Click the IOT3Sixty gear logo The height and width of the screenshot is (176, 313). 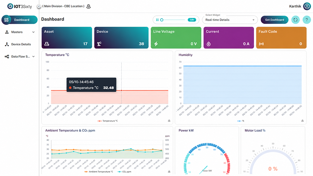(10, 6)
